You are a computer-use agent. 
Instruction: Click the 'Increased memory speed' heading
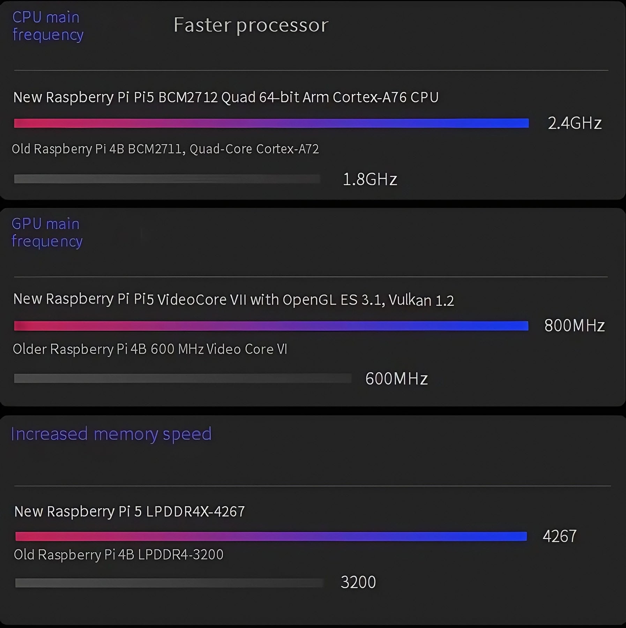(111, 434)
